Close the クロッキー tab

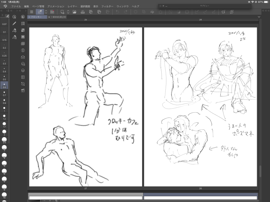29,17
